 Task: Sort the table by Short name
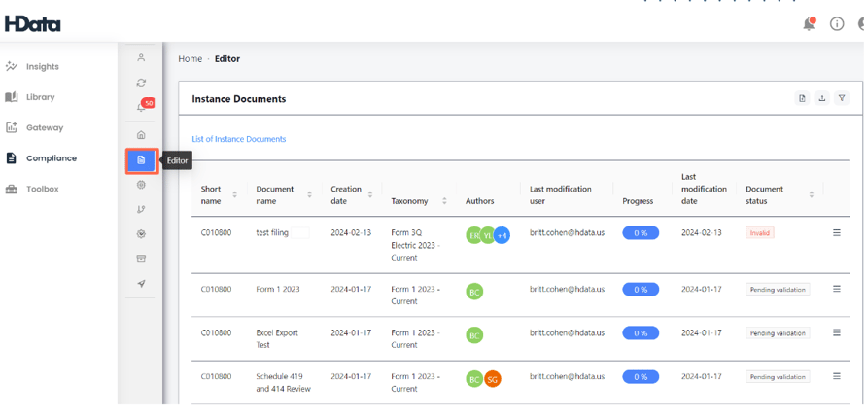(x=234, y=195)
